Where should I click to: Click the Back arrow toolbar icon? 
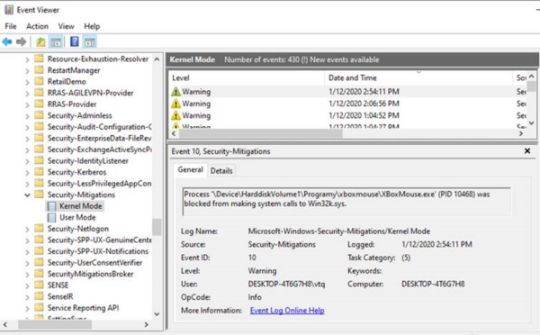click(7, 42)
